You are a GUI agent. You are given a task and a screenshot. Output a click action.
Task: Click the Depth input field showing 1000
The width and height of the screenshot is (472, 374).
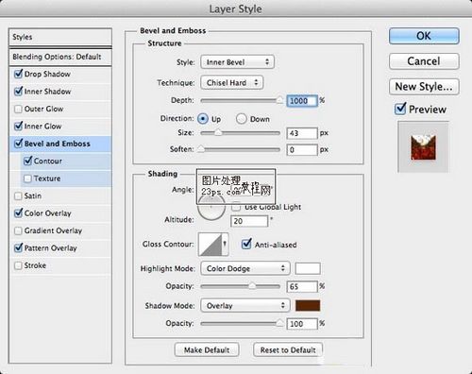pos(302,101)
